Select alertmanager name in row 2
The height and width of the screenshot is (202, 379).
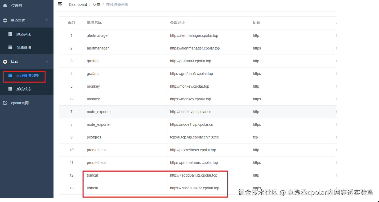tap(98, 48)
